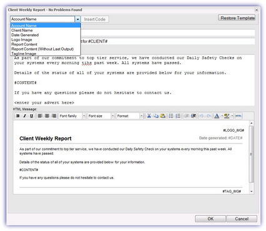Click the Paste icon in editor toolbar
266x231 pixels.
pyautogui.click(x=163, y=116)
